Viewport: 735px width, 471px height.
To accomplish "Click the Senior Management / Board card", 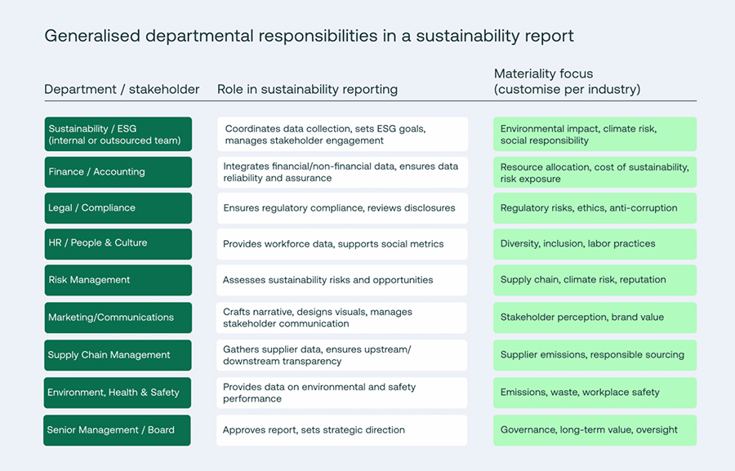I will pyautogui.click(x=118, y=430).
